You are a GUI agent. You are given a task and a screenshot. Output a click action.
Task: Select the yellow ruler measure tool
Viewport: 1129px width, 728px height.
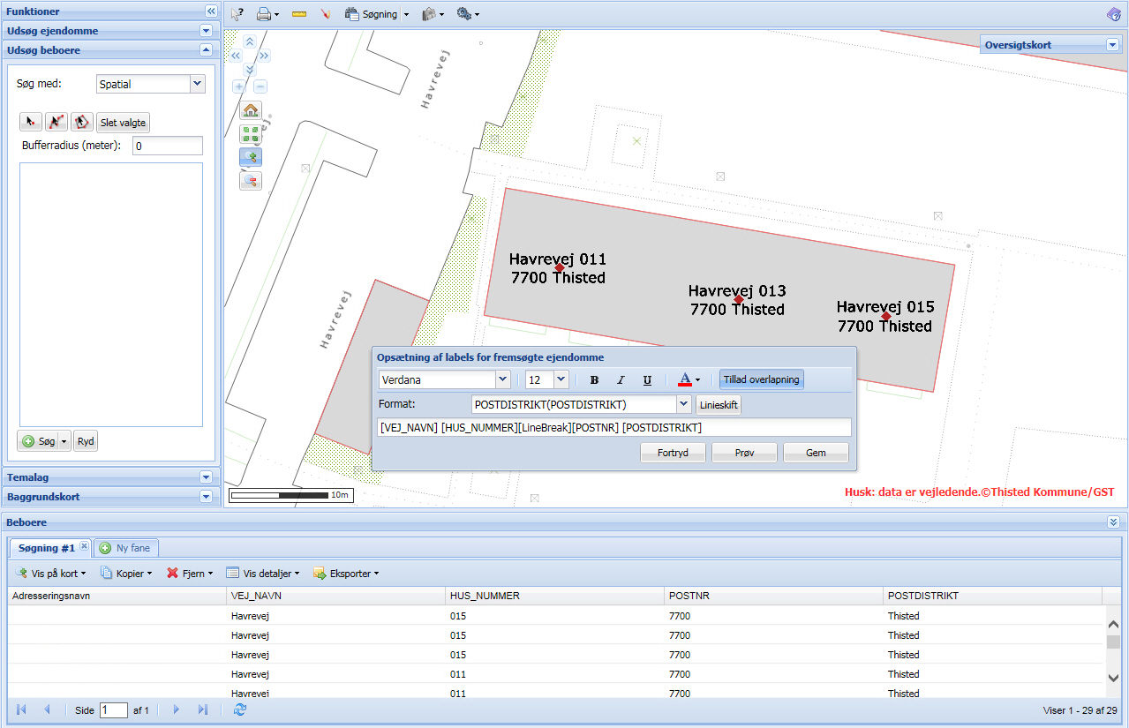299,14
